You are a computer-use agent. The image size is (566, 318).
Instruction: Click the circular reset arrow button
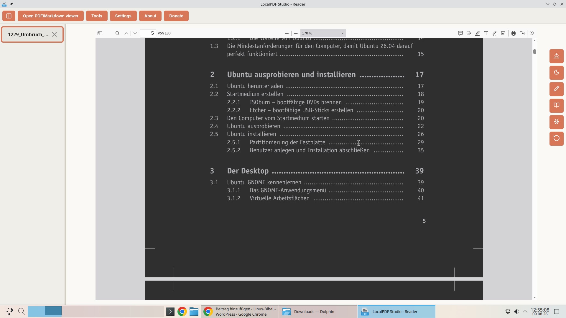pos(557,138)
